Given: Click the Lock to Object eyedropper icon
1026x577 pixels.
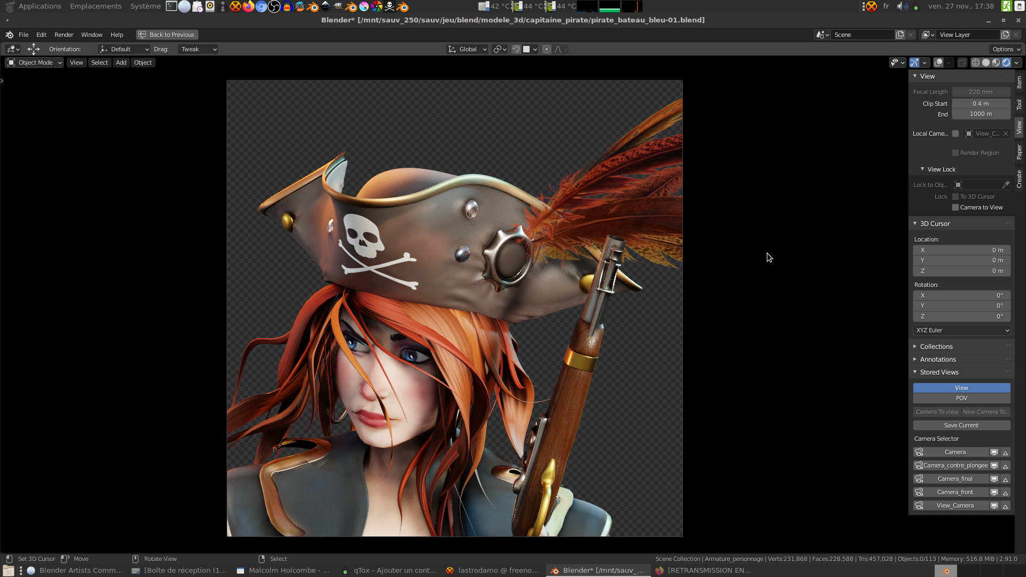Looking at the screenshot, I should click(1005, 185).
